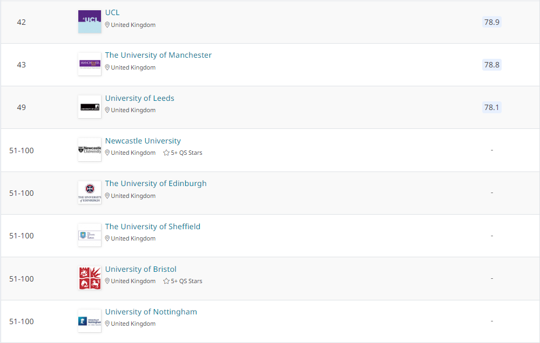Screen dimensions: 540x343
Task: Click the University of Manchester logo
Action: tap(90, 64)
